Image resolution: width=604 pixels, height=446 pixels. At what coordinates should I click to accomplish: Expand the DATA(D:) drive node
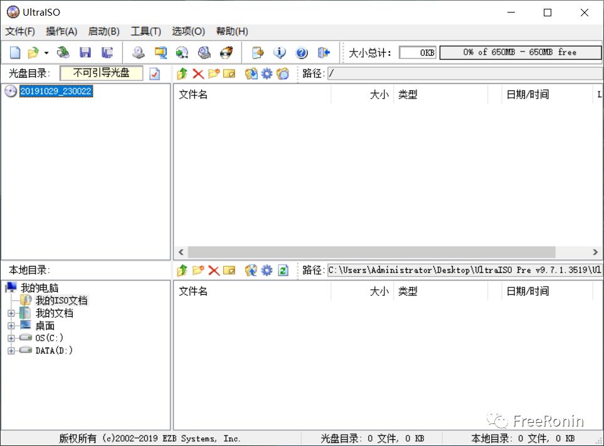coord(11,351)
